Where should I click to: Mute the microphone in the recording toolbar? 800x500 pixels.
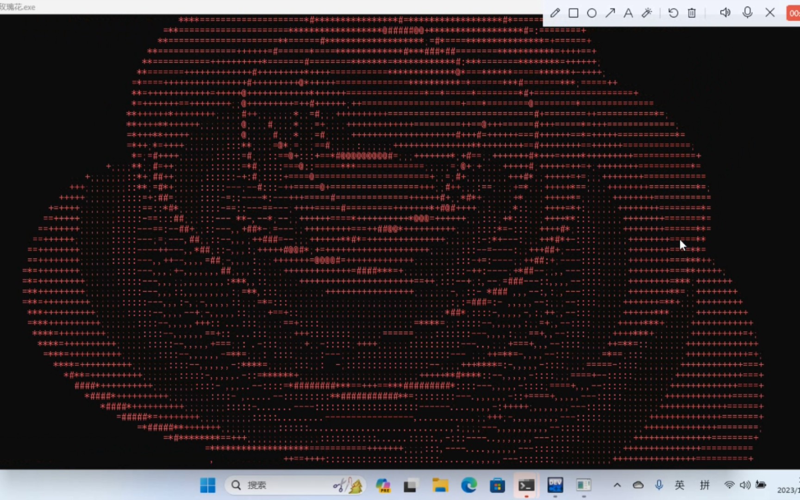[x=747, y=12]
